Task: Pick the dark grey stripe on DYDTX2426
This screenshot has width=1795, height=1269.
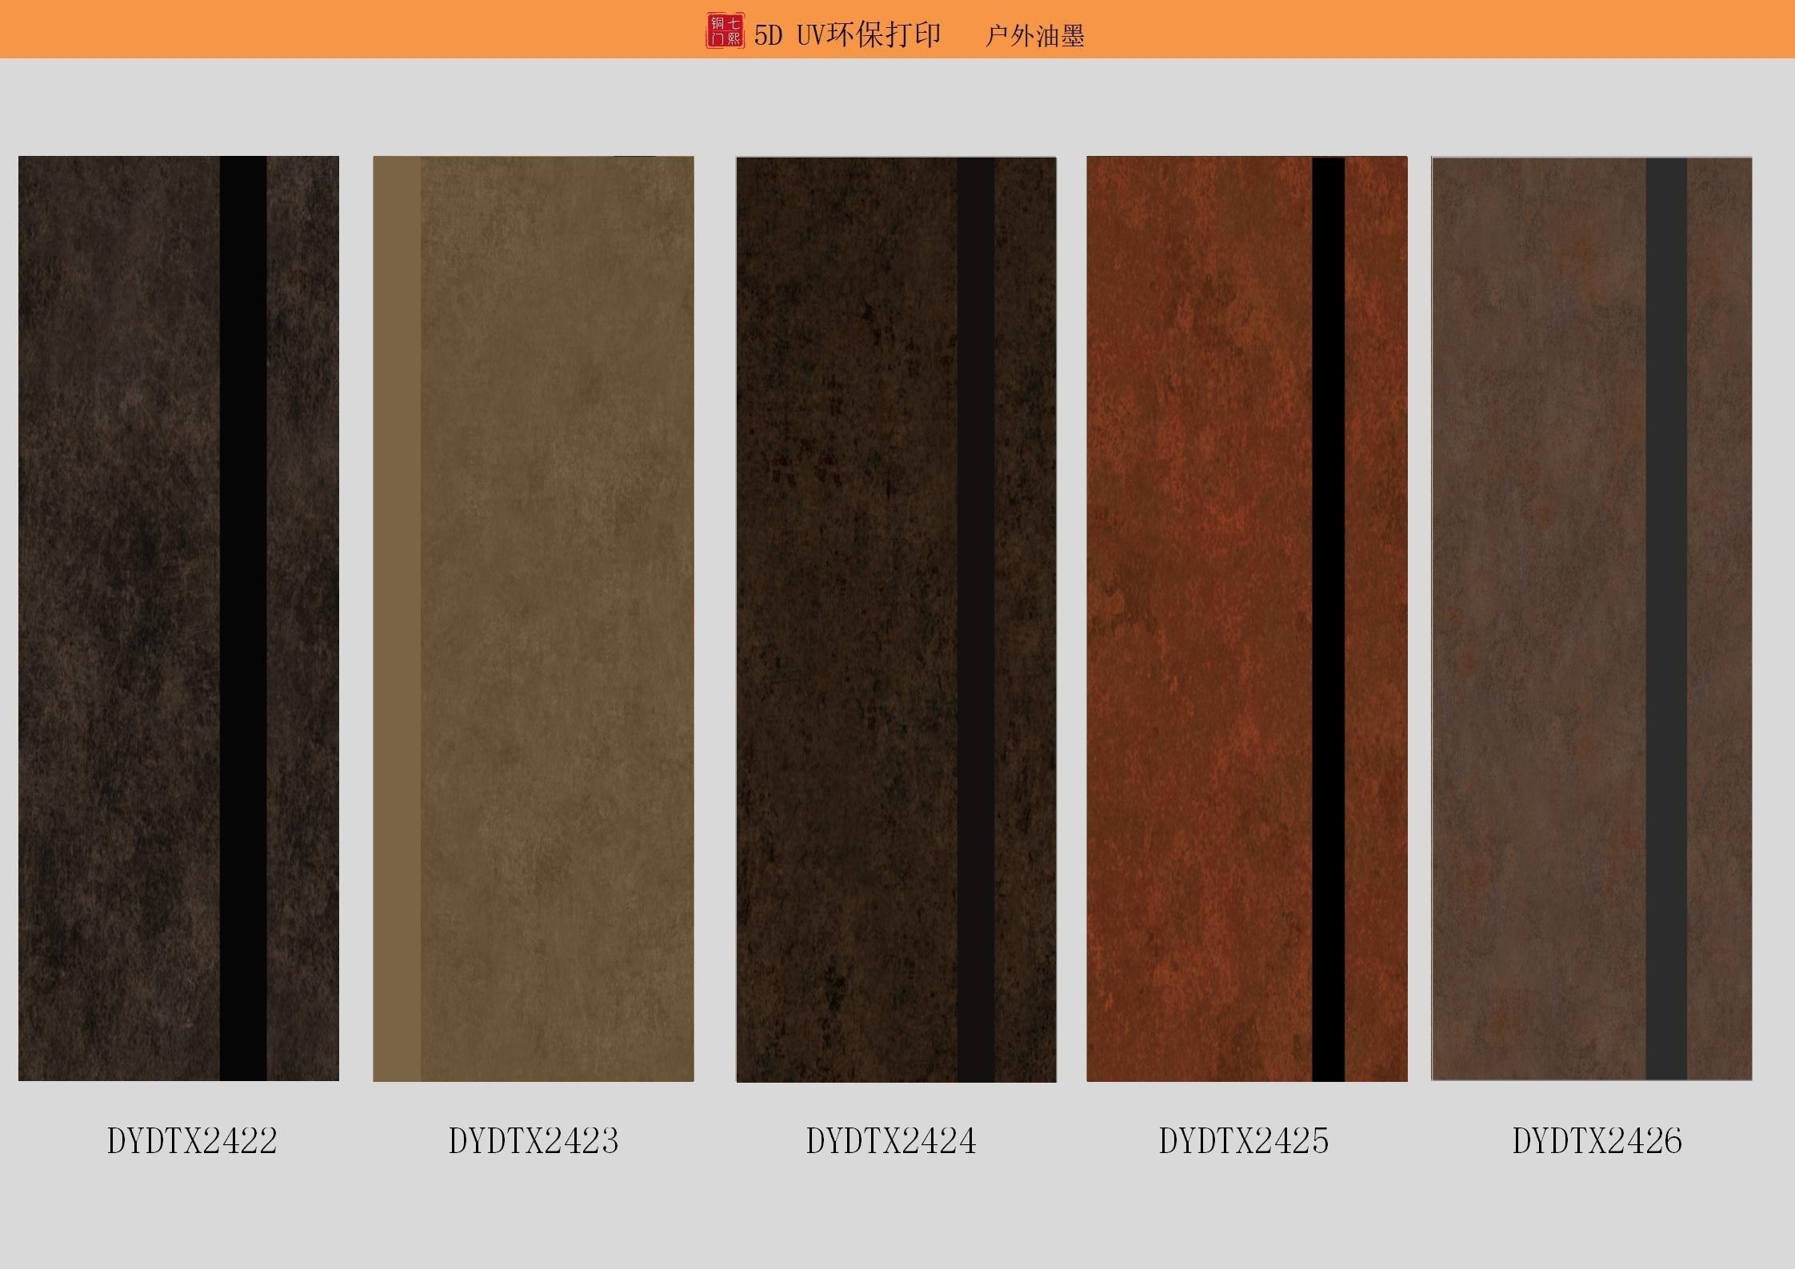Action: click(1666, 617)
